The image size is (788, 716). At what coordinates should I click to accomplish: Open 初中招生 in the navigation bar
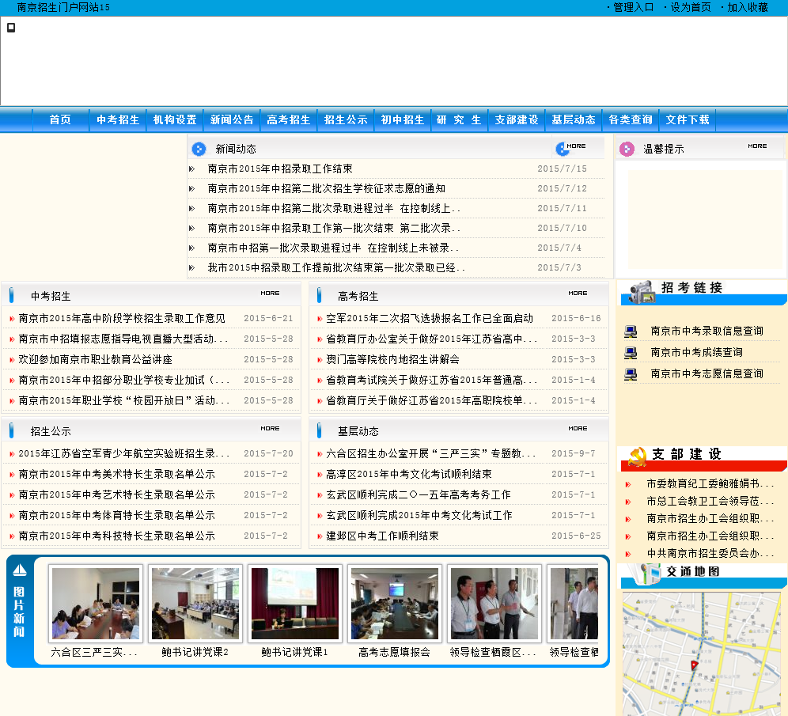click(403, 119)
